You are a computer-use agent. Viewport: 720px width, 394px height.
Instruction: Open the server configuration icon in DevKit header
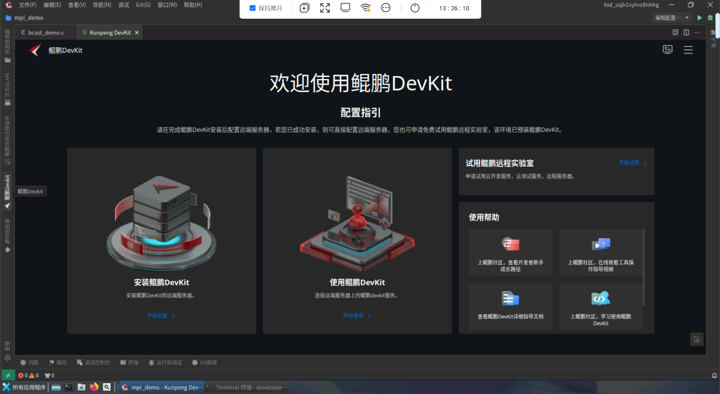668,49
